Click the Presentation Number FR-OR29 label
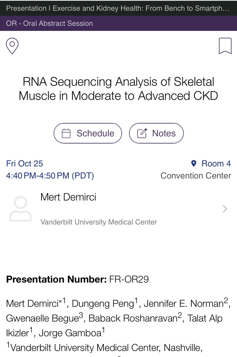The image size is (237, 357). (x=77, y=279)
